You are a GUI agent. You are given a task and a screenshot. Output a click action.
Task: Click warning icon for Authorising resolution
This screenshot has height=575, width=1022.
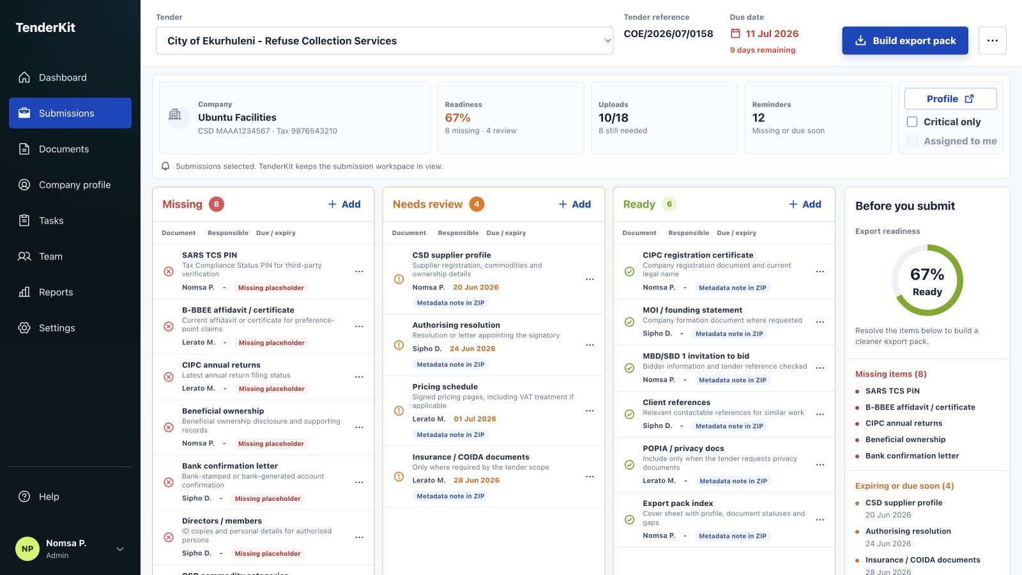[x=399, y=345]
